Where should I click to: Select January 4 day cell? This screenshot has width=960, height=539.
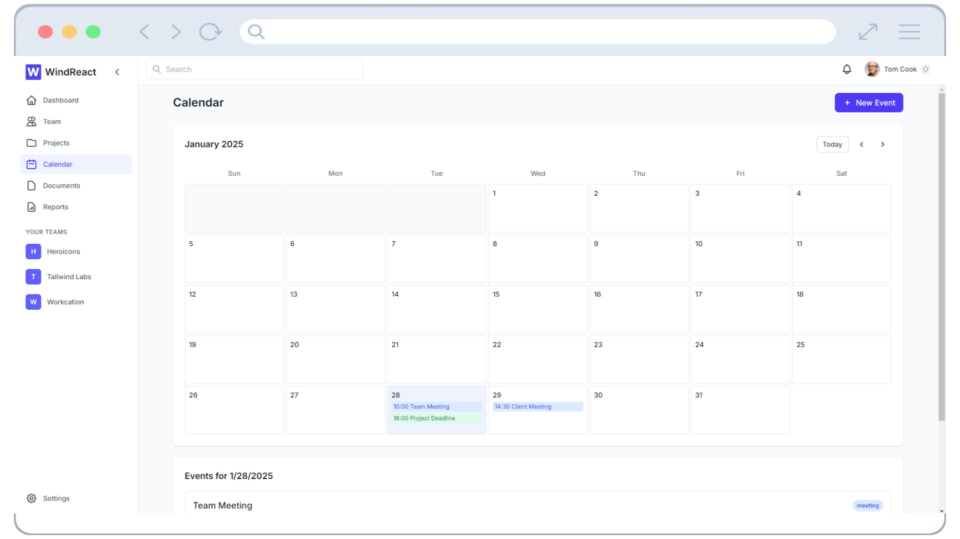pos(841,208)
